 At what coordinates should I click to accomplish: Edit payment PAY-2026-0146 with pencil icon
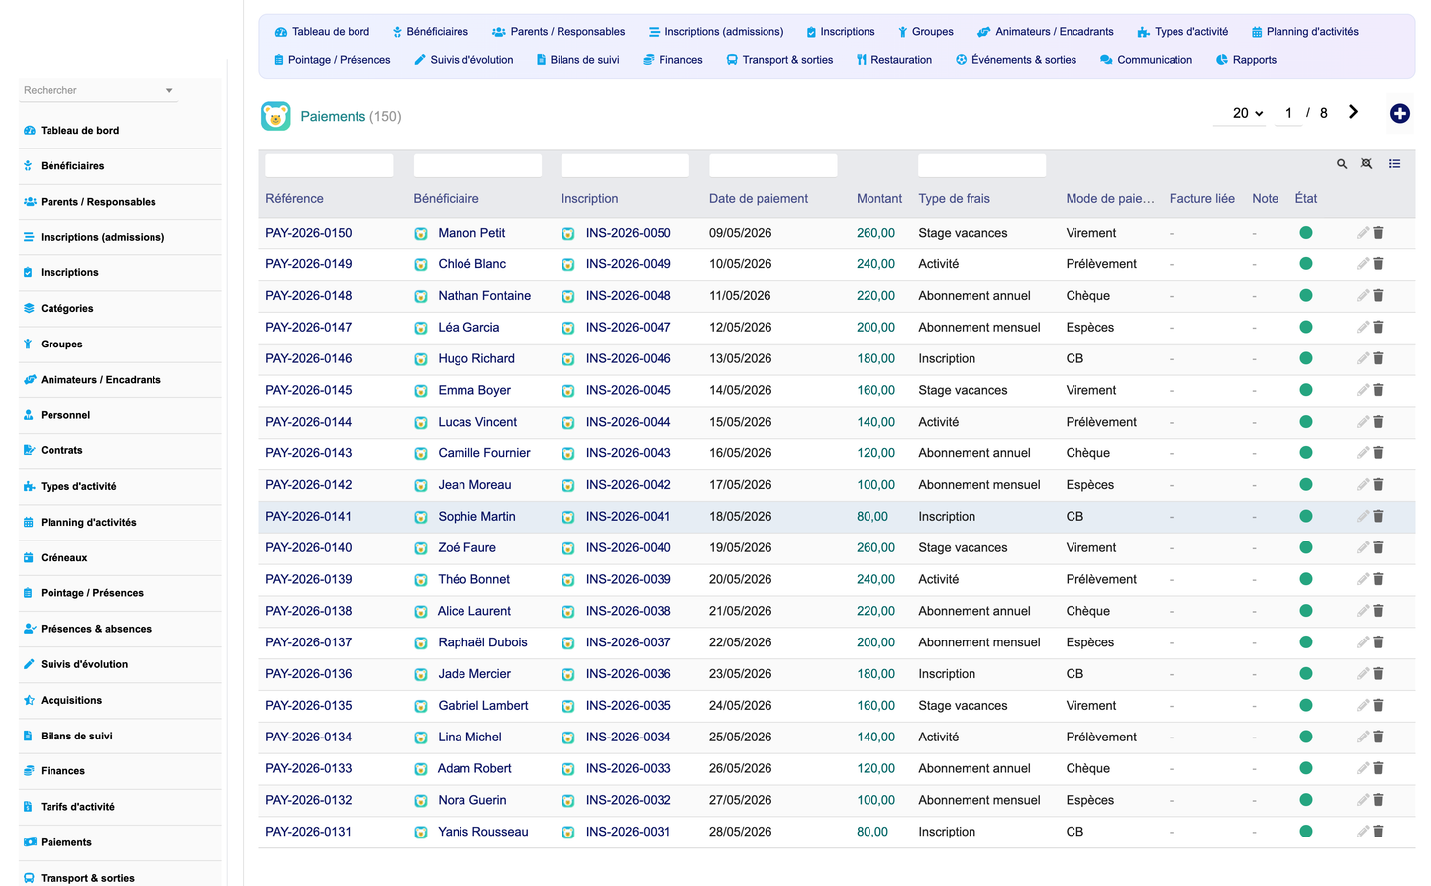pyautogui.click(x=1363, y=358)
